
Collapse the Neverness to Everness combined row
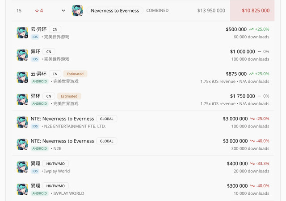pos(63,11)
